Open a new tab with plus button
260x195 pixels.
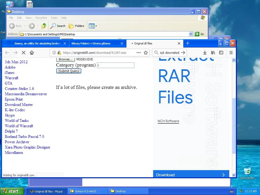188,43
